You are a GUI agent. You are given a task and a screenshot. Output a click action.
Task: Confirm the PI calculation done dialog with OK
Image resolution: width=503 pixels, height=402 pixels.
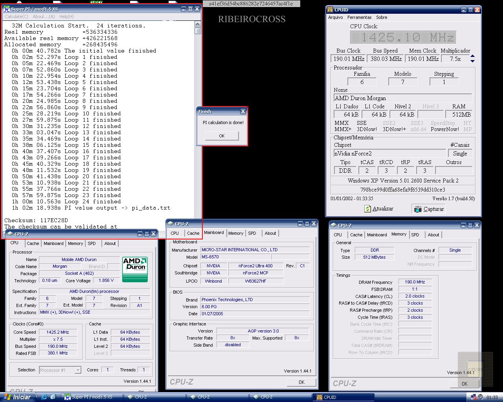pyautogui.click(x=222, y=136)
